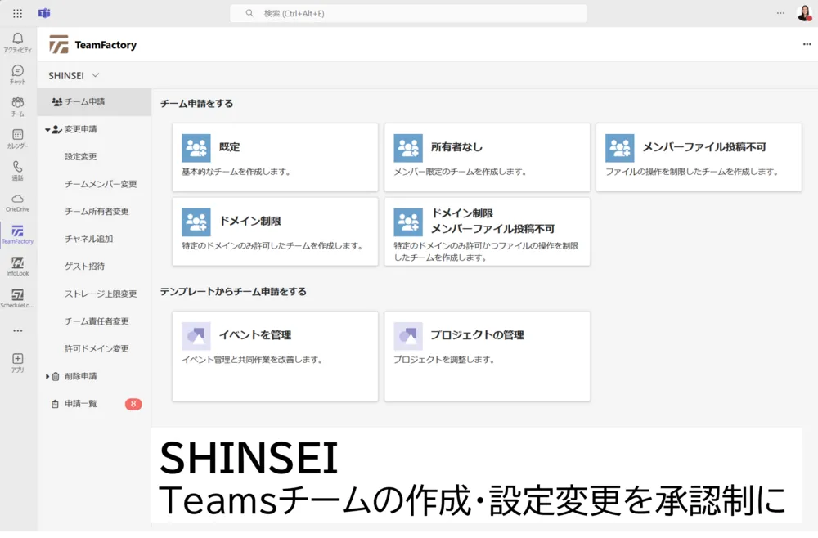Image resolution: width=818 pixels, height=538 pixels.
Task: Click the red 8 badge on 申請一覧
Action: click(x=133, y=404)
